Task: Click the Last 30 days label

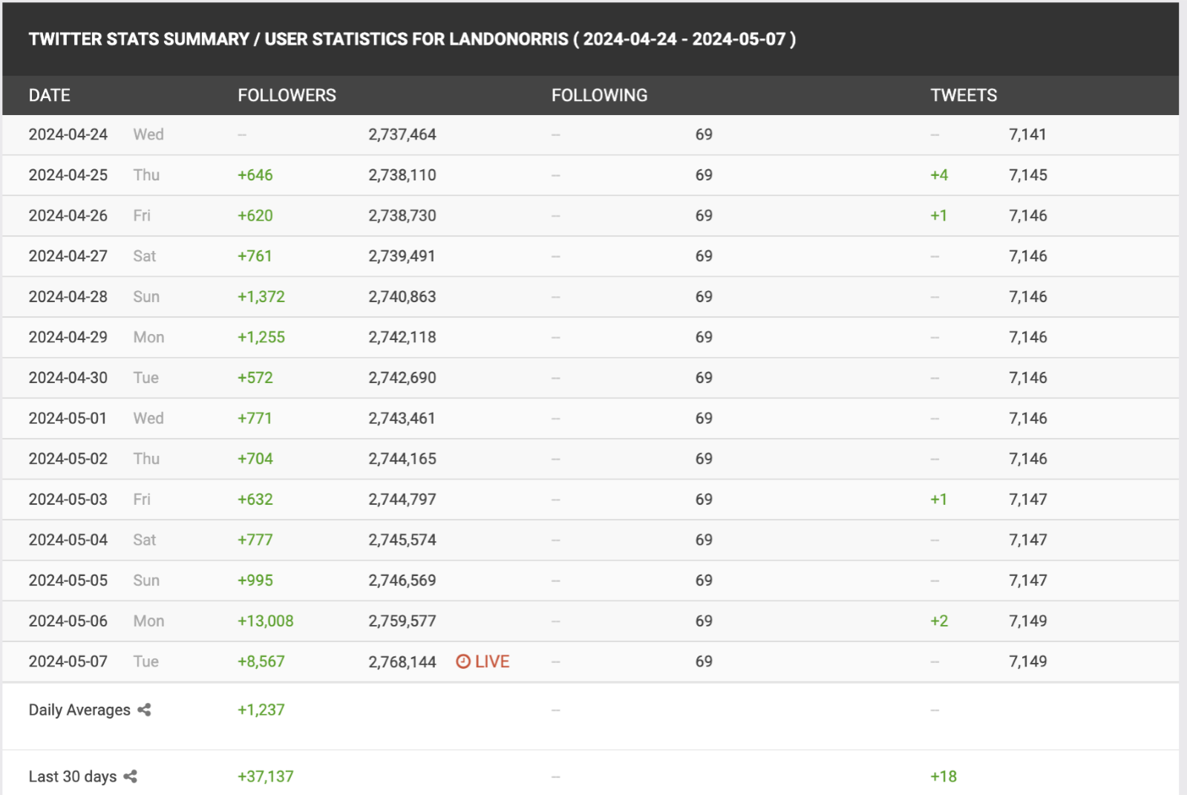Action: pyautogui.click(x=73, y=776)
